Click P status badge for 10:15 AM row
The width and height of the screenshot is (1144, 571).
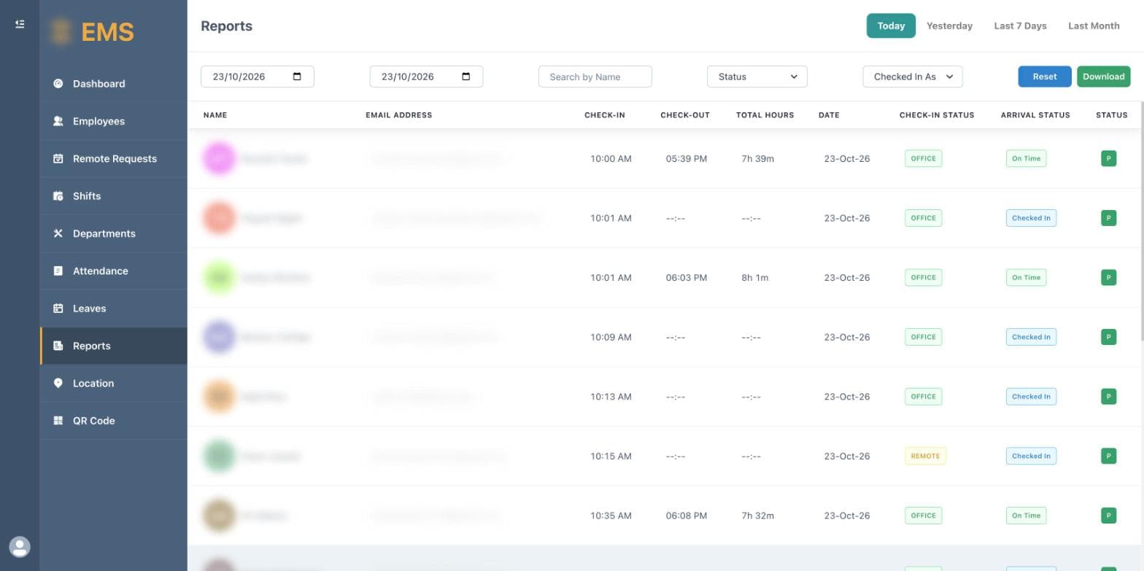point(1108,456)
